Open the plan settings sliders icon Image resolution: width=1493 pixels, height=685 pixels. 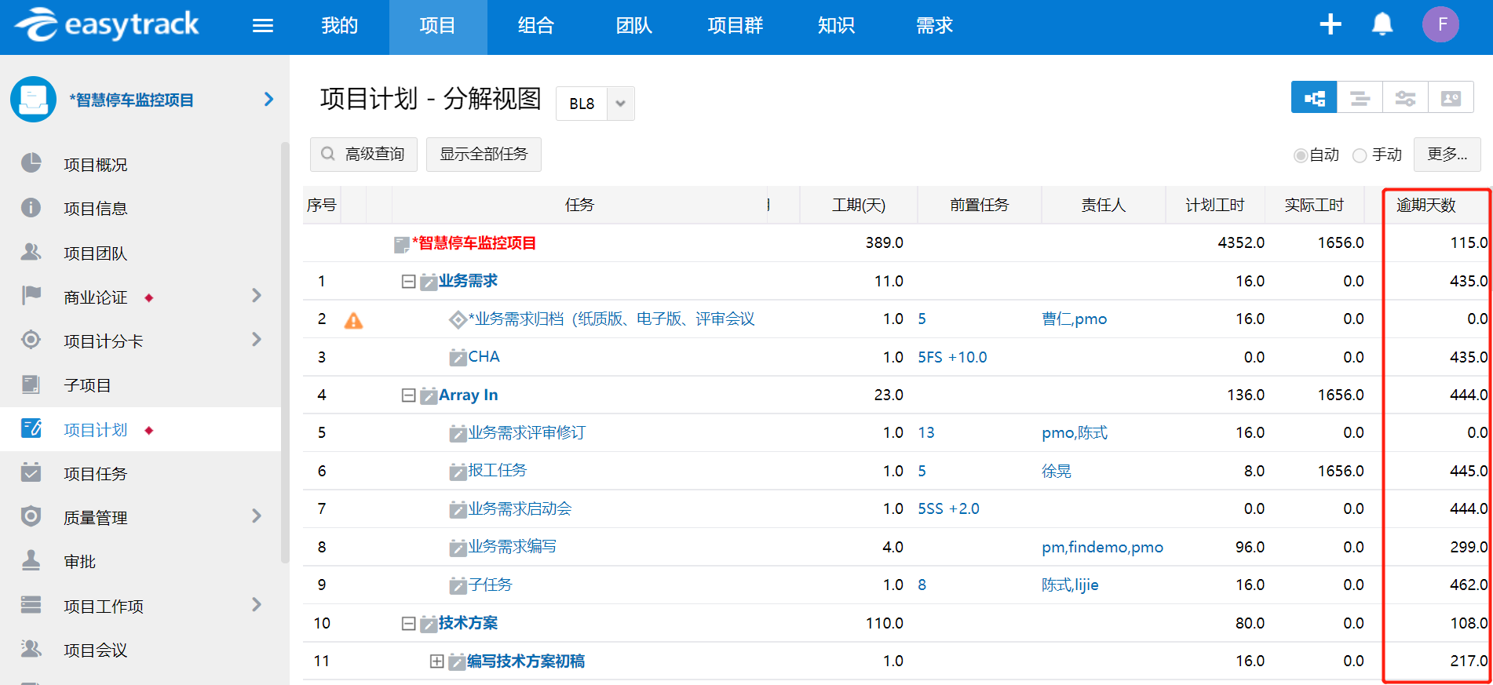click(x=1405, y=98)
